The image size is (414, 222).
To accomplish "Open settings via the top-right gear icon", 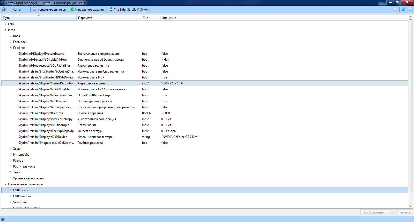I will pyautogui.click(x=395, y=10).
